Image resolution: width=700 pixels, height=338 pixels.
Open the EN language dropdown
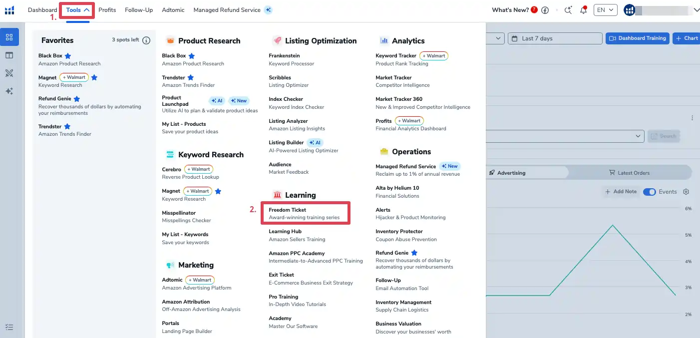[x=605, y=10]
